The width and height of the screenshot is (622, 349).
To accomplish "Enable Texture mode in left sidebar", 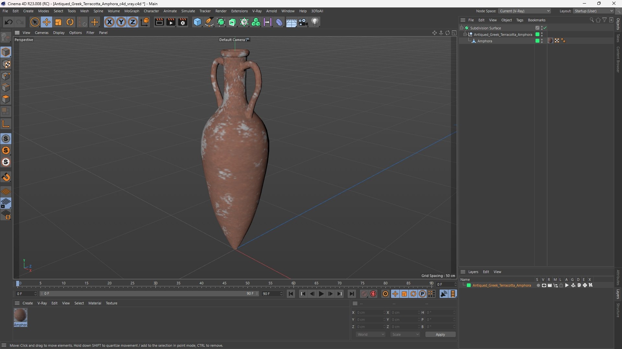I will click(x=6, y=64).
